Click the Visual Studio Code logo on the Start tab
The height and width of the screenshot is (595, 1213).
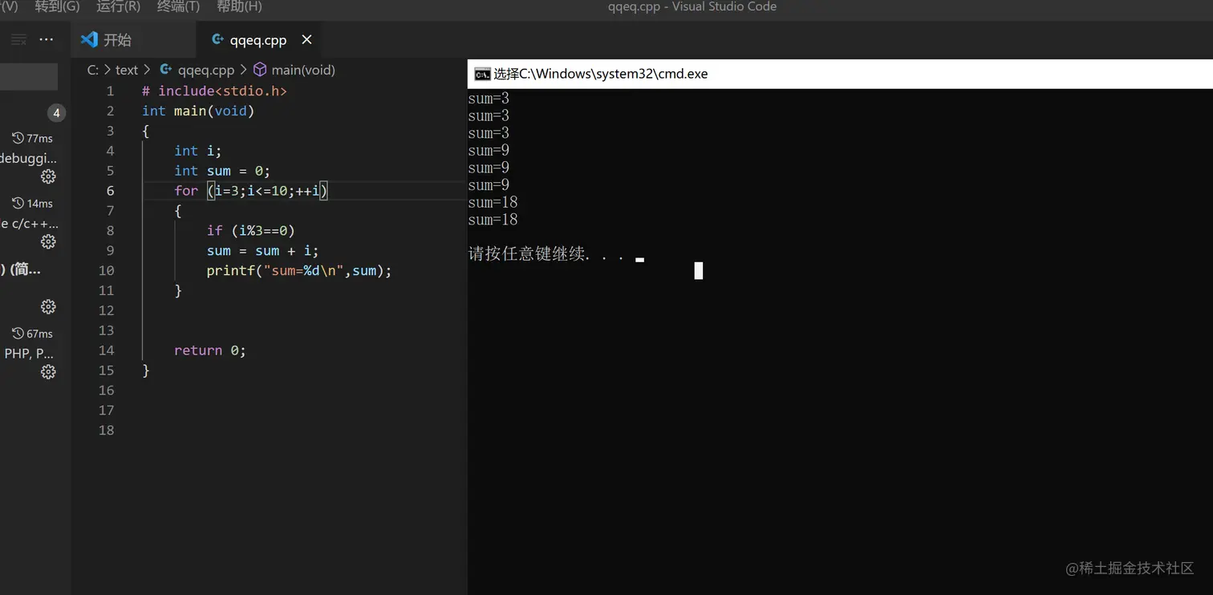[88, 38]
